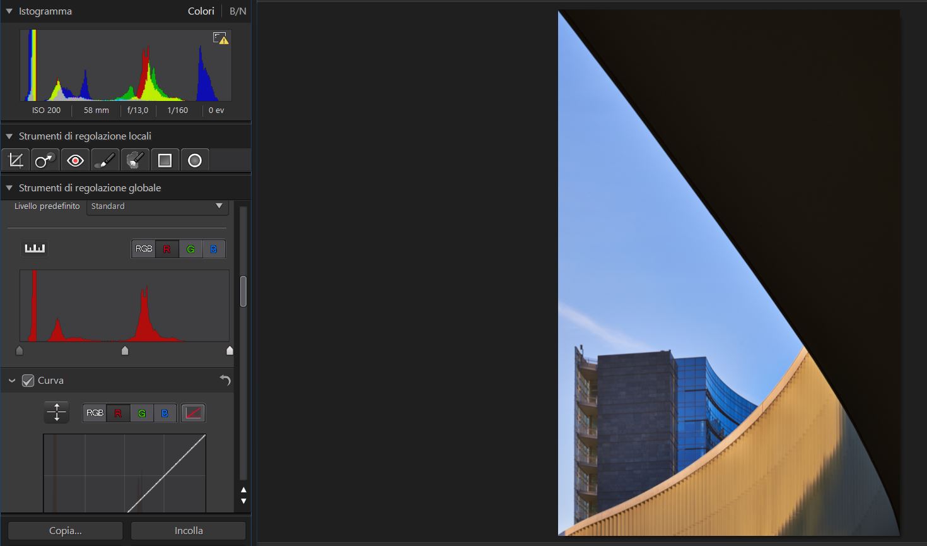Screen dimensions: 927x546
Task: Choose the square gradient filter tool
Action: 165,160
